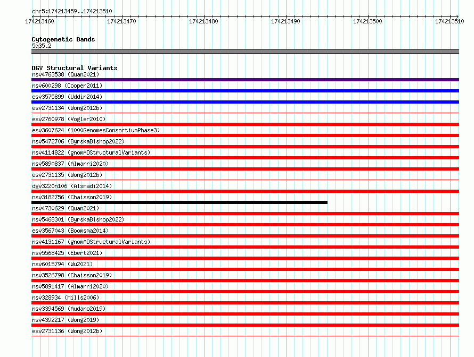Select nsv4131167 (gnomADStructuralVariants) label
The width and height of the screenshot is (474, 357).
click(91, 242)
